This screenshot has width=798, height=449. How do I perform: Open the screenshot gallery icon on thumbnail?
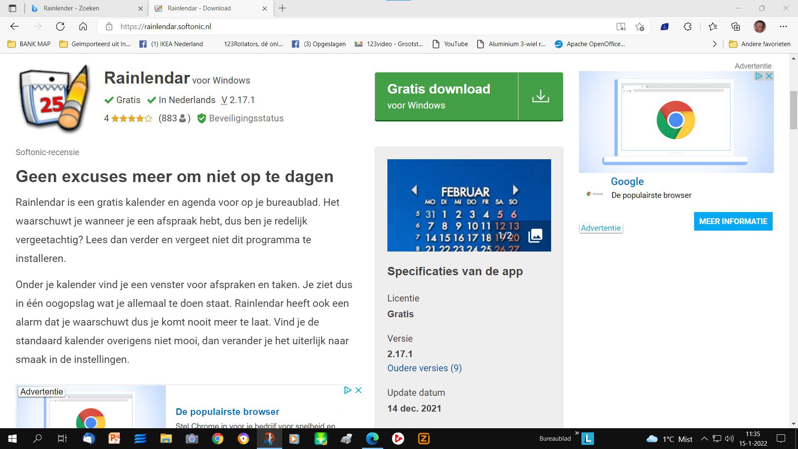[535, 236]
